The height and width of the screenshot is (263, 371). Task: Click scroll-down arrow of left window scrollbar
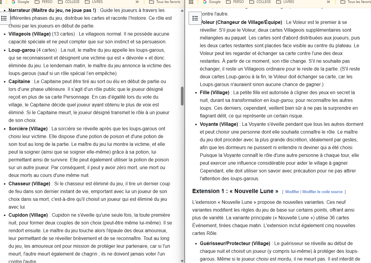[x=182, y=261]
